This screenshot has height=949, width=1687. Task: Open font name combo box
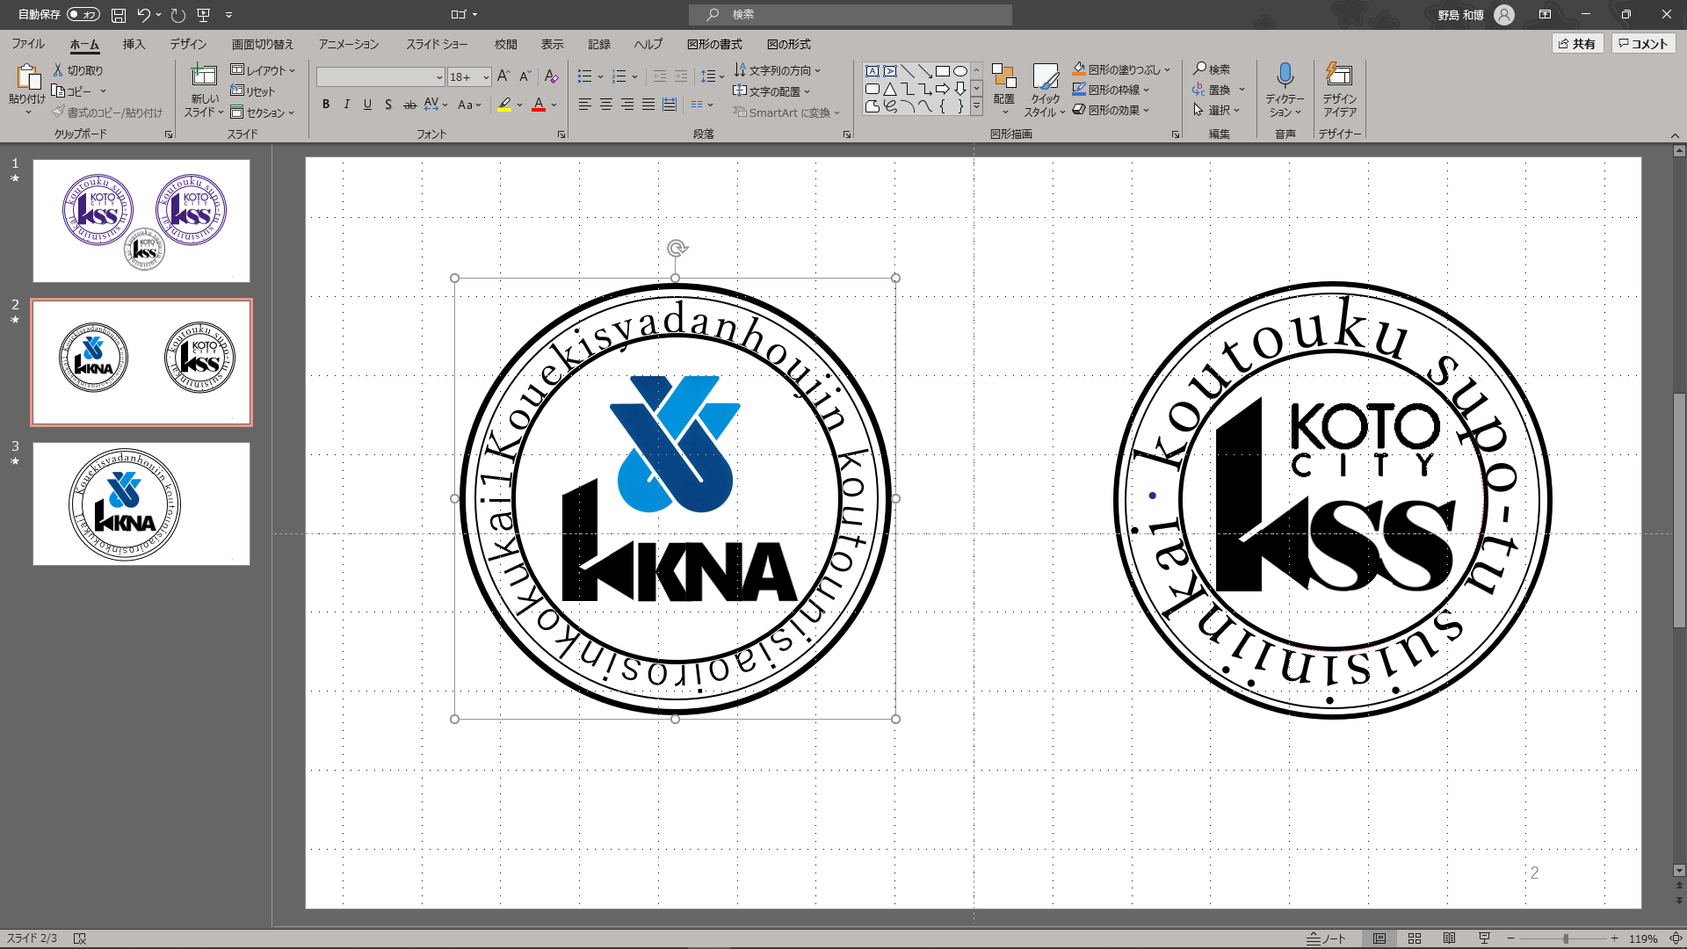point(380,77)
